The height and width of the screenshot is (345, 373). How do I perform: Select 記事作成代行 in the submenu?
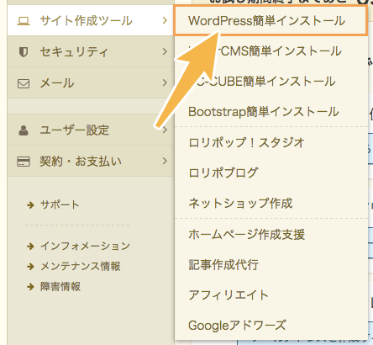pyautogui.click(x=271, y=265)
